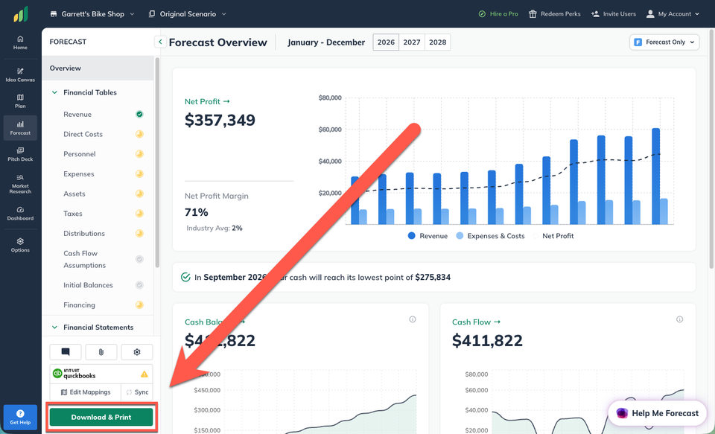715x434 pixels.
Task: Click the Edit Mappings button
Action: click(86, 392)
